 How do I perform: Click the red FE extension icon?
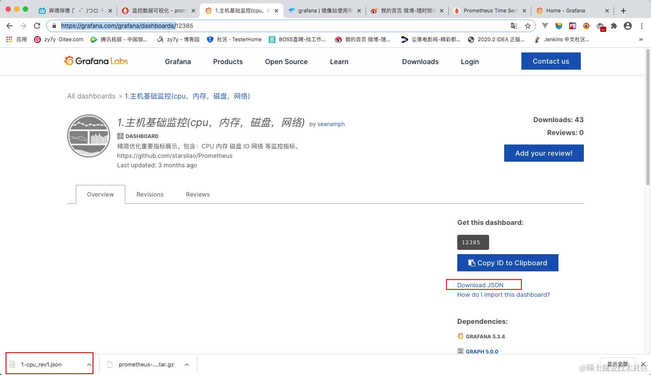tap(573, 26)
